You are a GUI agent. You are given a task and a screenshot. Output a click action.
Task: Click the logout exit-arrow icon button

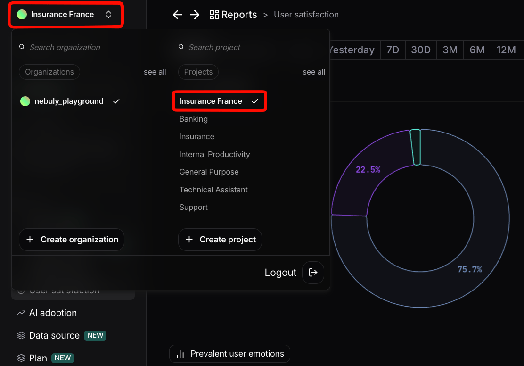(x=313, y=273)
